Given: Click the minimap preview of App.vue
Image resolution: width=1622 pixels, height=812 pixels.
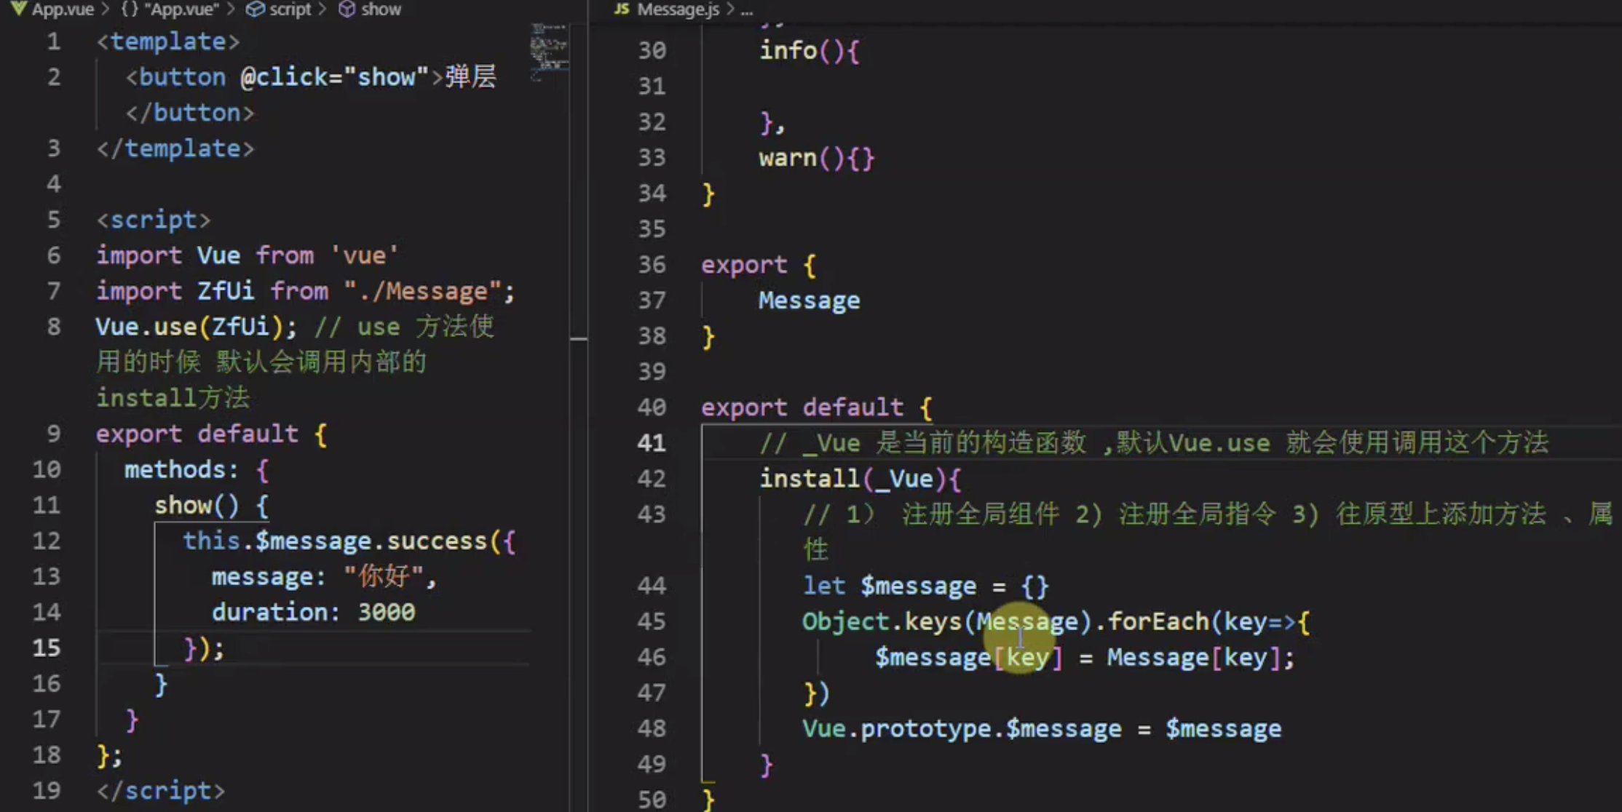Looking at the screenshot, I should (549, 51).
